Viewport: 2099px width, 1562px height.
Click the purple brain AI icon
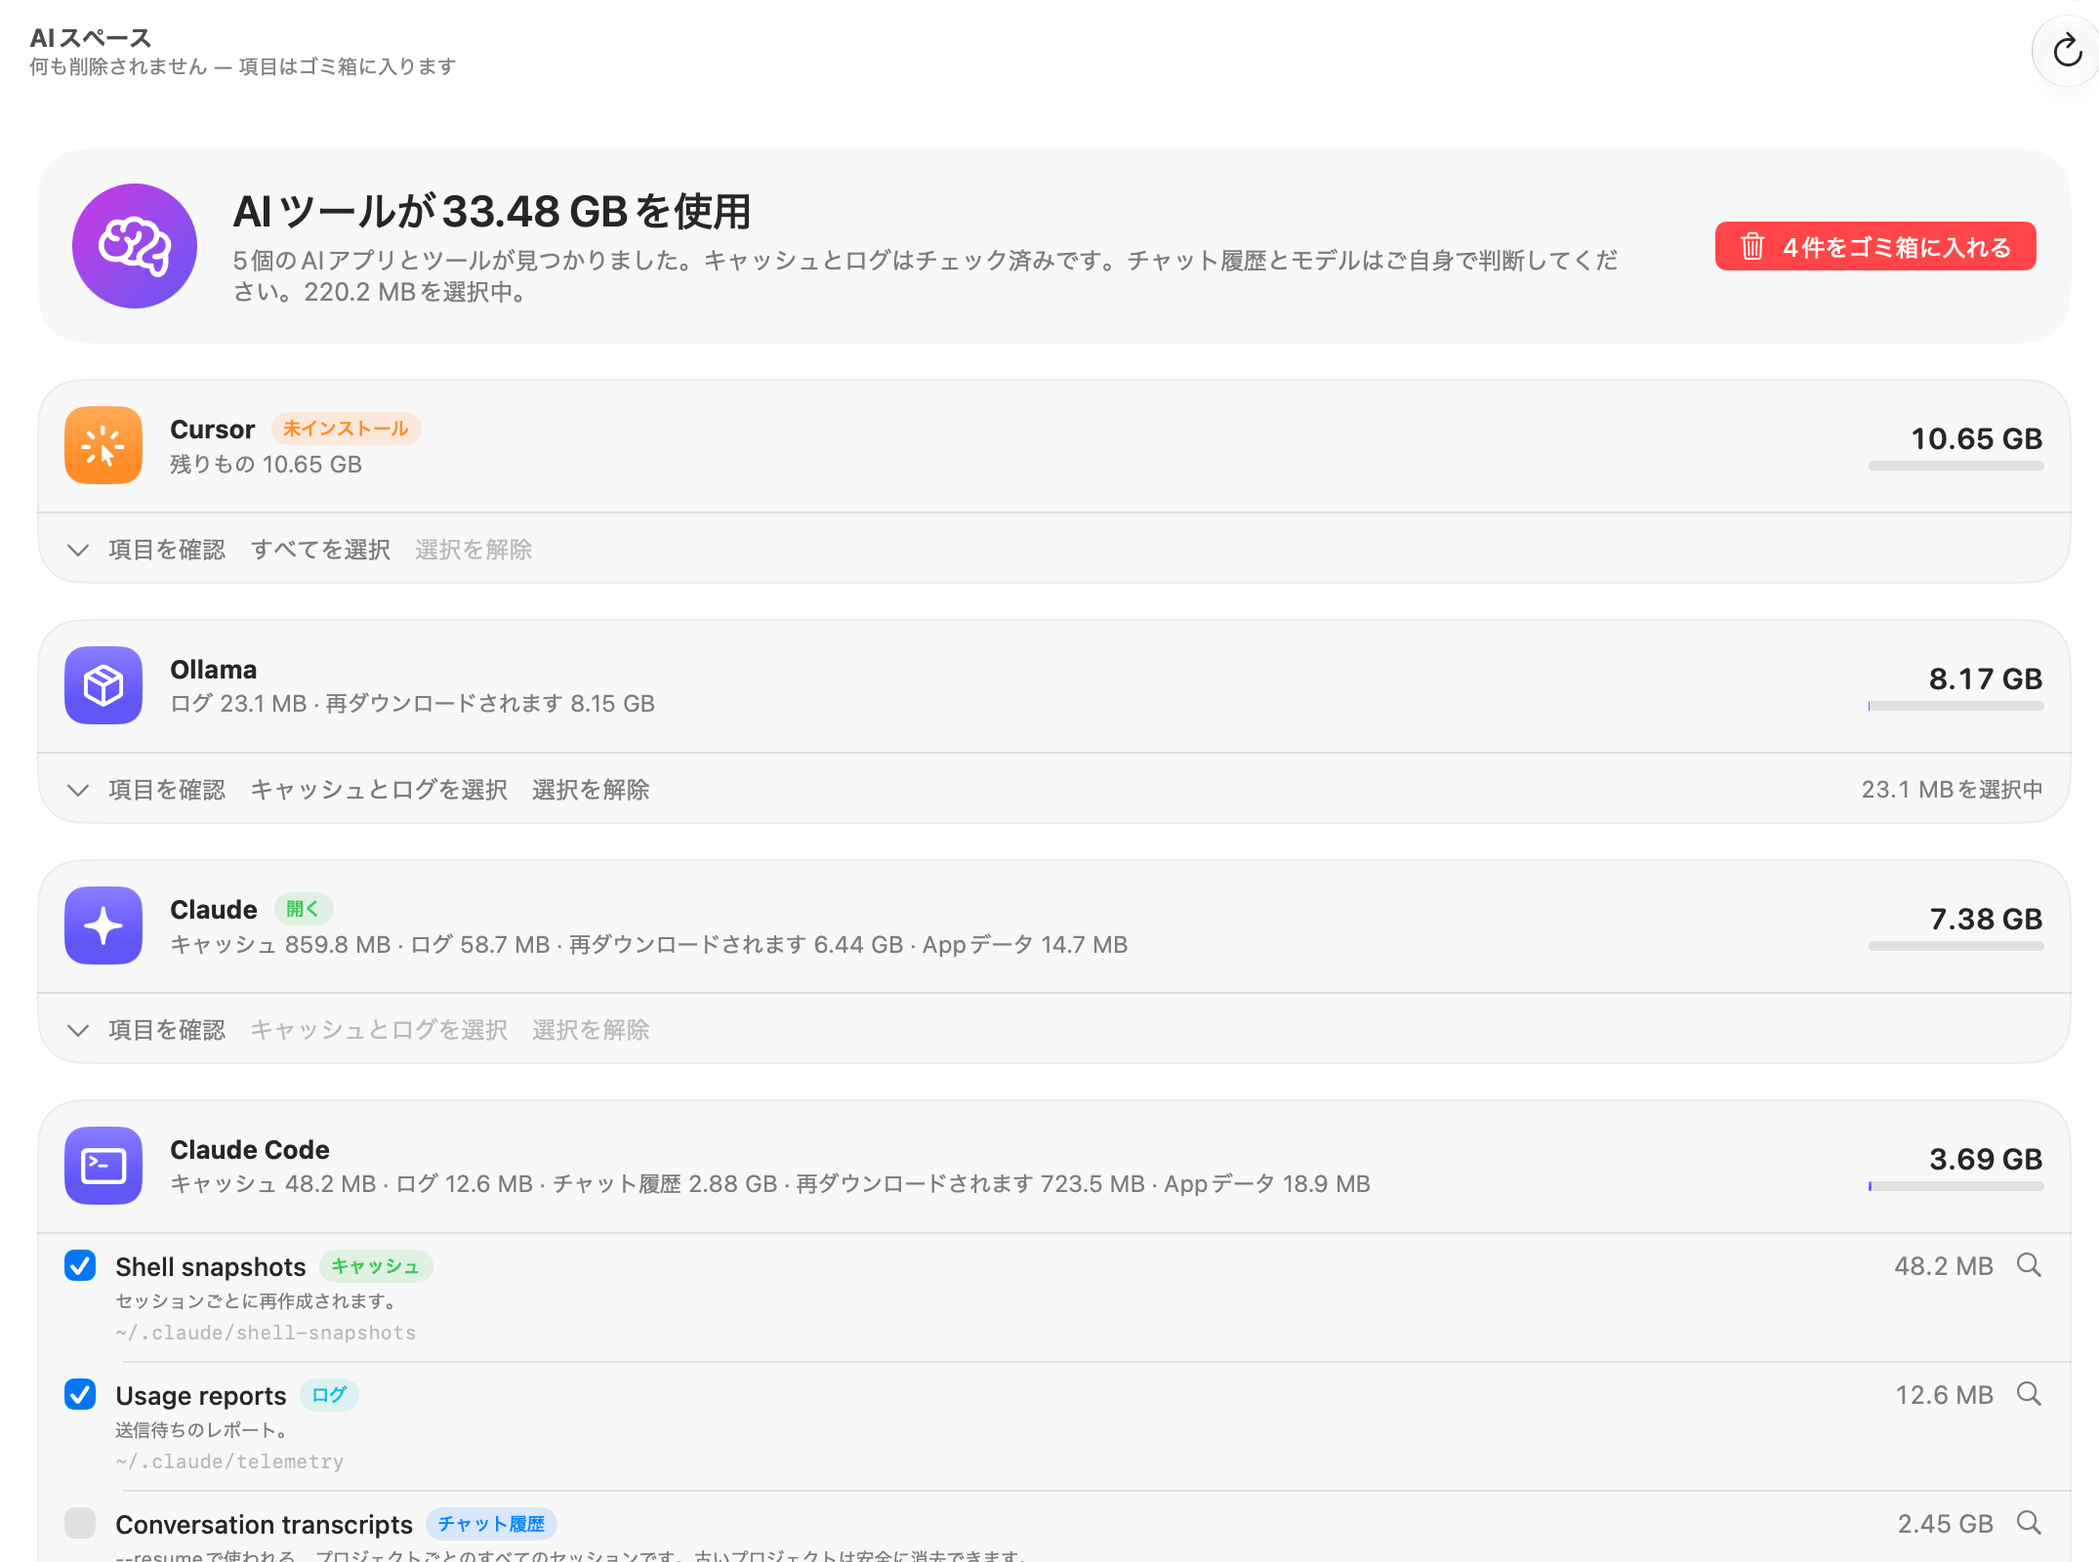pos(135,246)
